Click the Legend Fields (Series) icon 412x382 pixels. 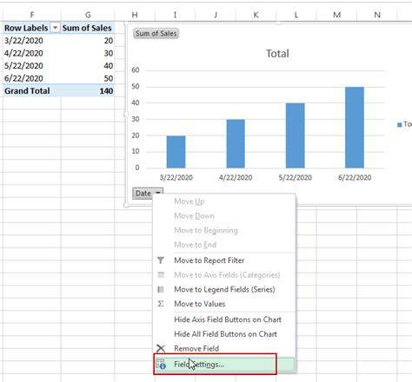pyautogui.click(x=161, y=289)
